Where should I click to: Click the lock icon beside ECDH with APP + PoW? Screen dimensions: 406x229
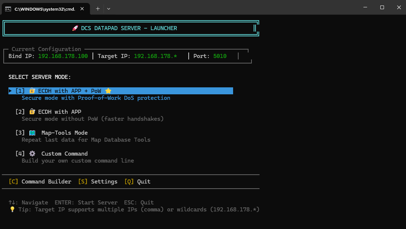tap(32, 91)
